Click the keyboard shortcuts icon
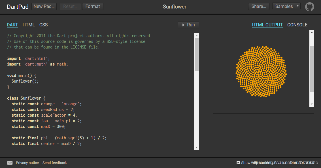 (10, 163)
